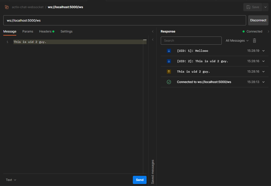Open the All Messages filter dropdown

(x=237, y=41)
